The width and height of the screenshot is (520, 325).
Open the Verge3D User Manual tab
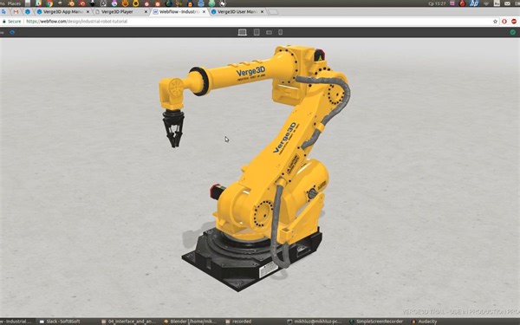click(x=237, y=11)
